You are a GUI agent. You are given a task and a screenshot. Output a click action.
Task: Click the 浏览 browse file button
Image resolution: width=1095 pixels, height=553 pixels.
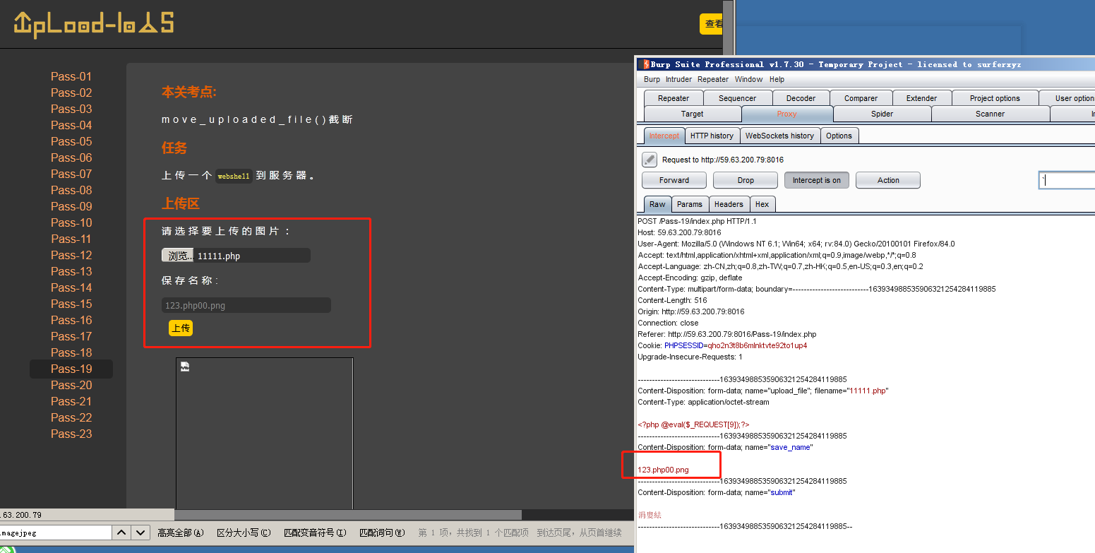[178, 256]
